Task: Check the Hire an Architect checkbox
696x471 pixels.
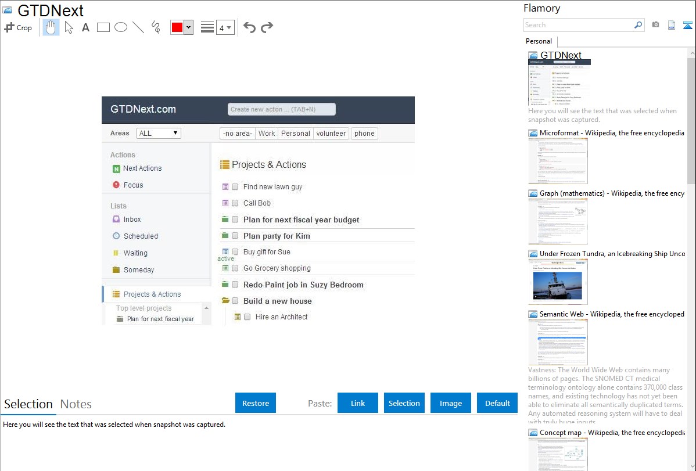Action: tap(247, 317)
